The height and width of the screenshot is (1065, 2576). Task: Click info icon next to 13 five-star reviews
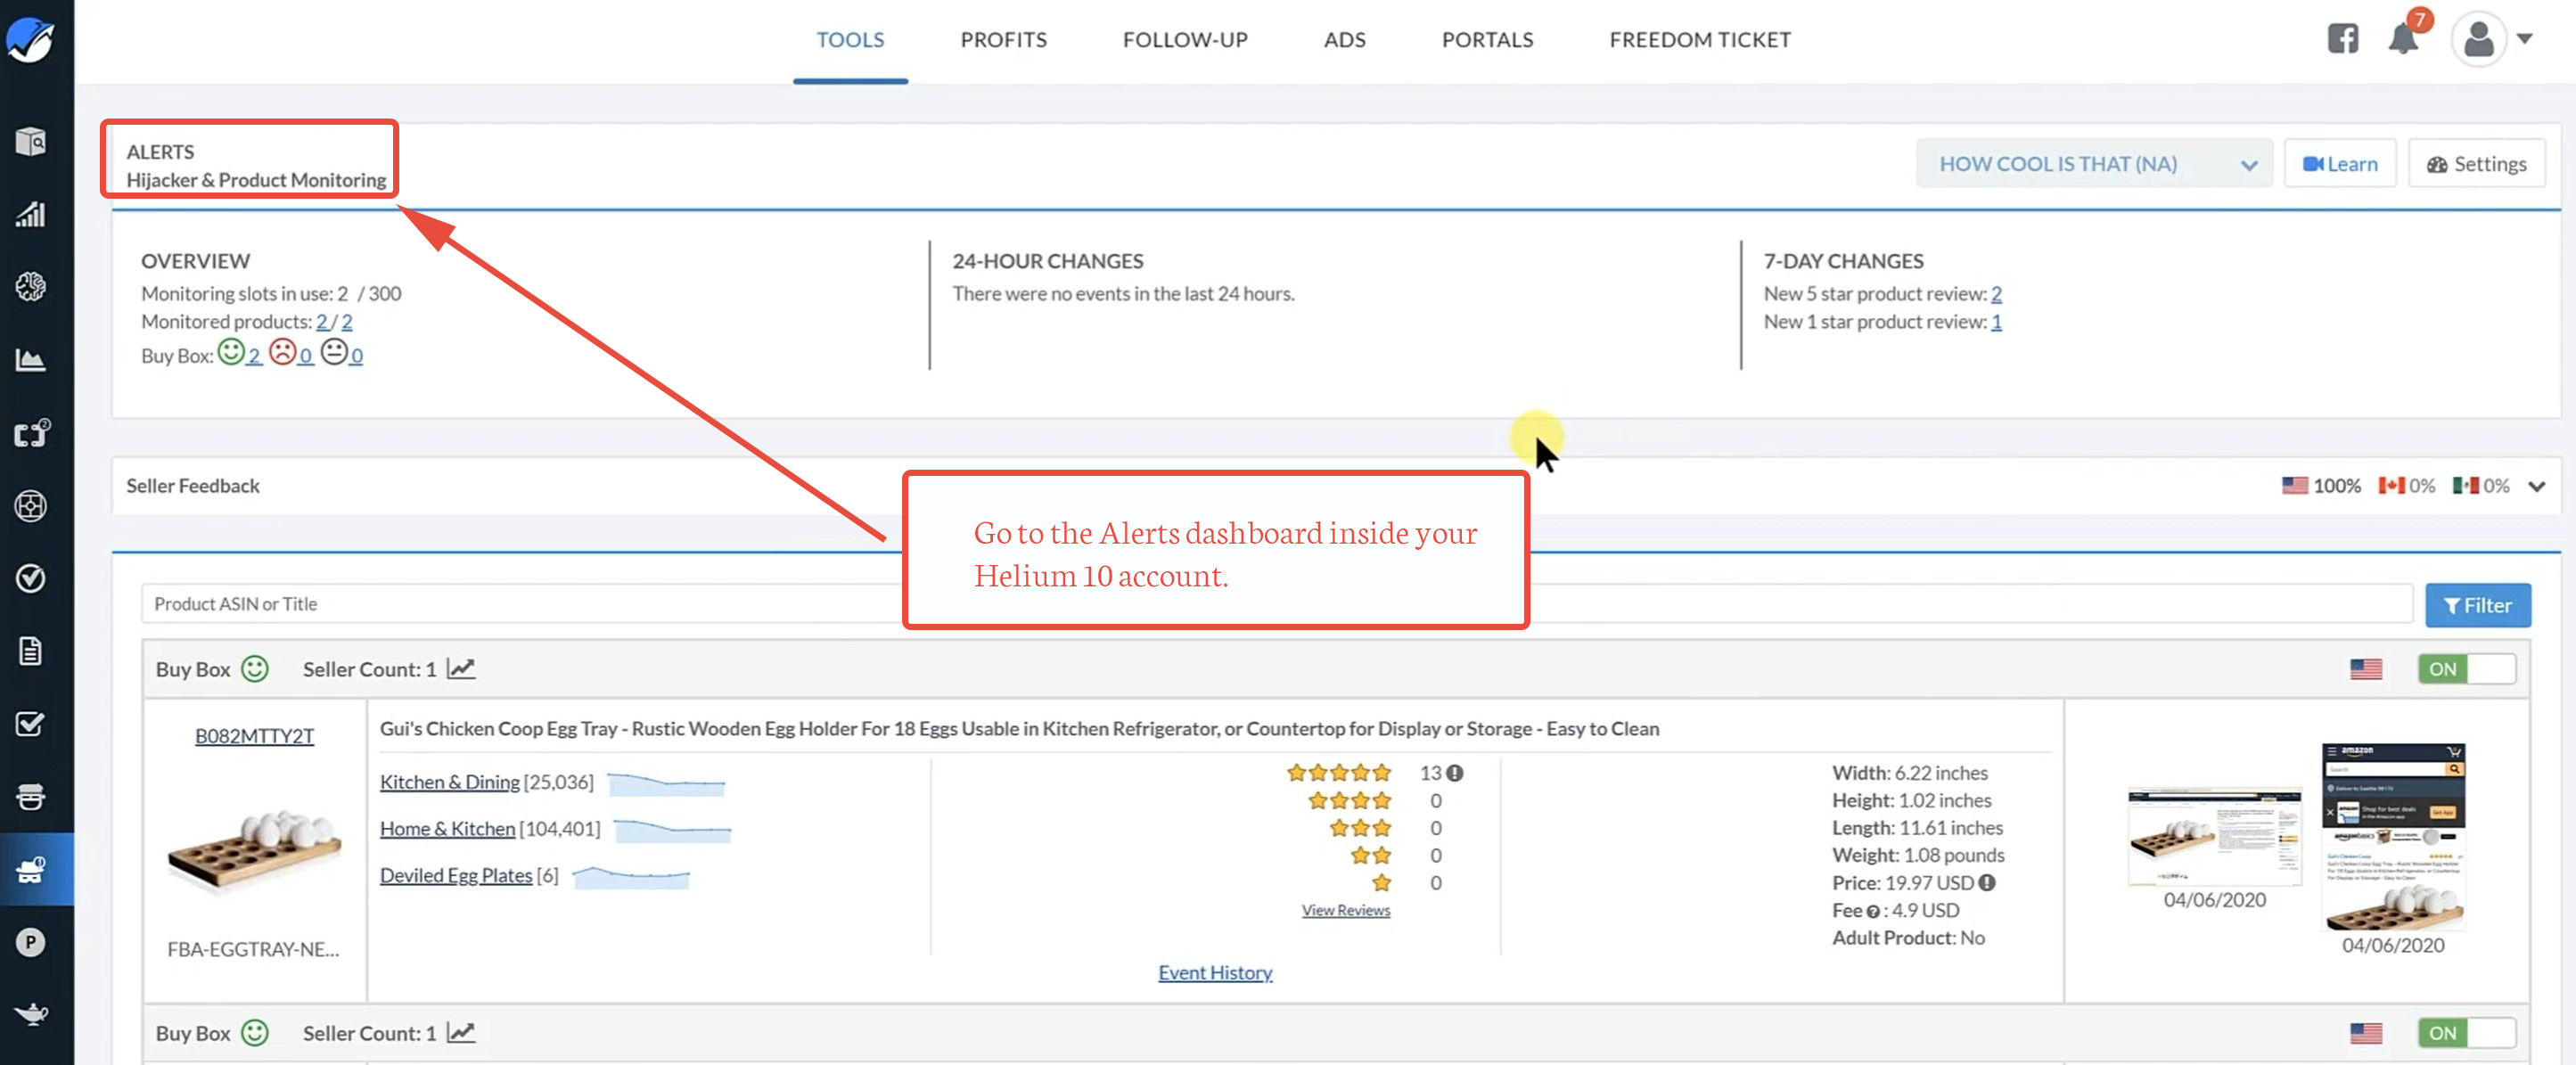[x=1455, y=773]
